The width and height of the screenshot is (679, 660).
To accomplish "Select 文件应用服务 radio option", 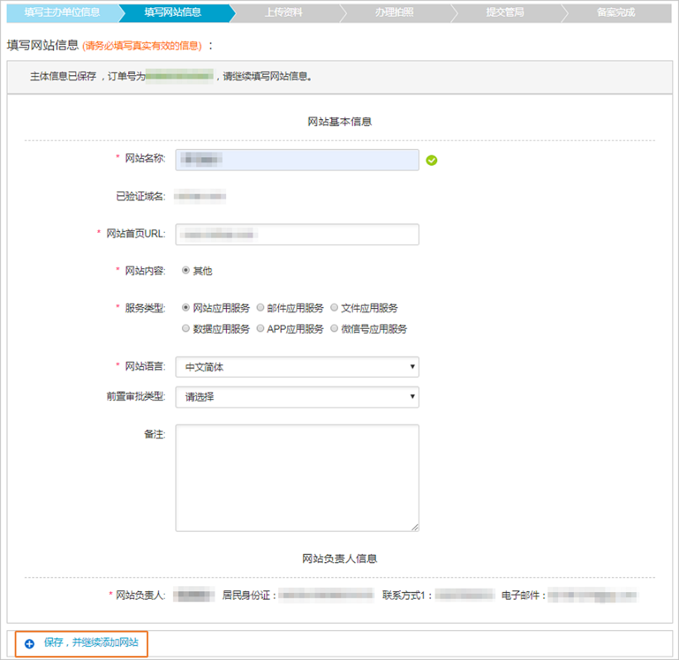I will [x=334, y=307].
